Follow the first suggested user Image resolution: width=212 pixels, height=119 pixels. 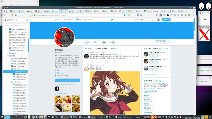click(154, 55)
